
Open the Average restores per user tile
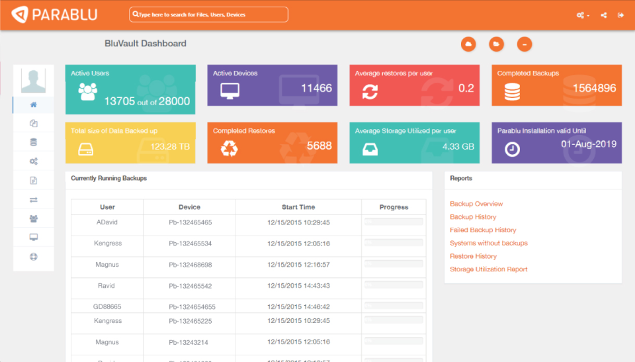pos(414,85)
